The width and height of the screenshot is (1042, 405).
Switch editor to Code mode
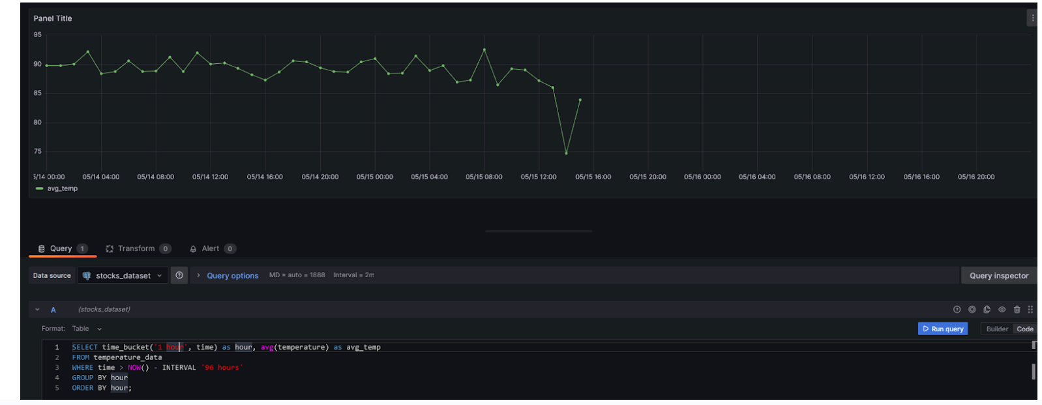point(1024,329)
